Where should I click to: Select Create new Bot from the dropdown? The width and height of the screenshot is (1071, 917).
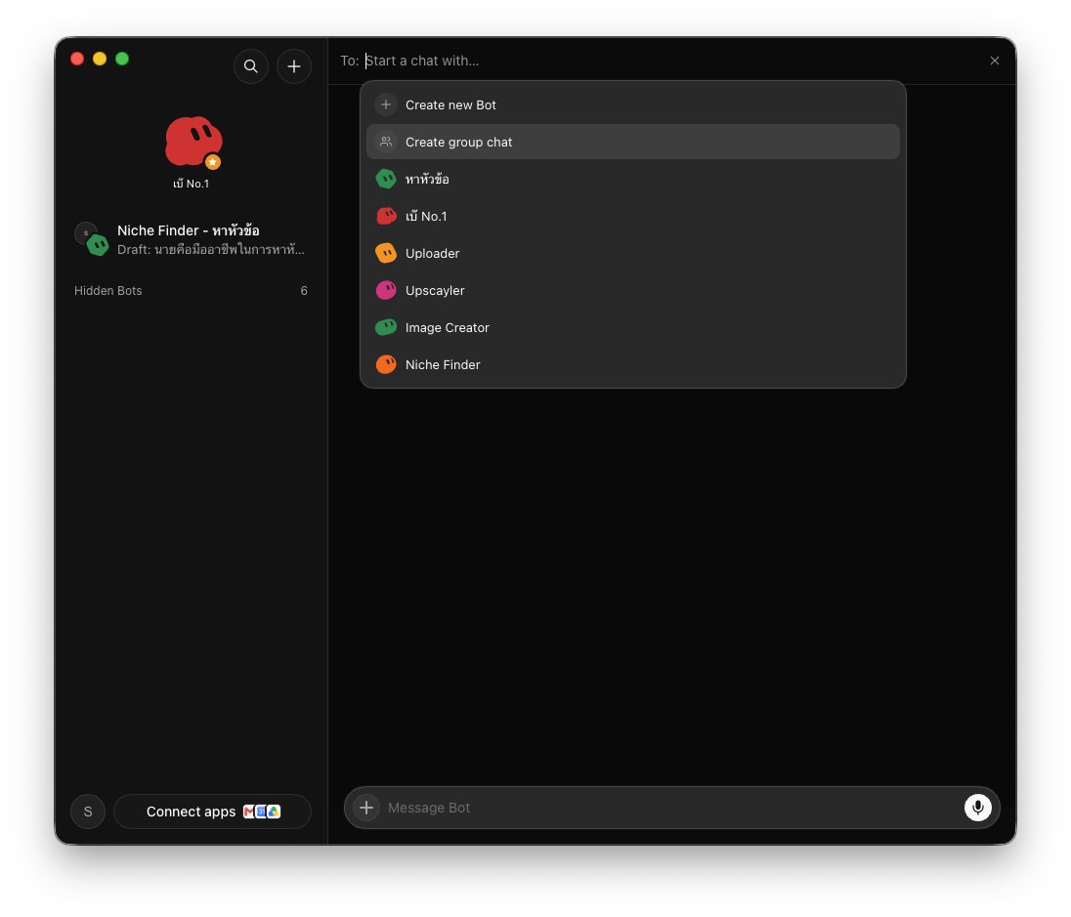[632, 105]
